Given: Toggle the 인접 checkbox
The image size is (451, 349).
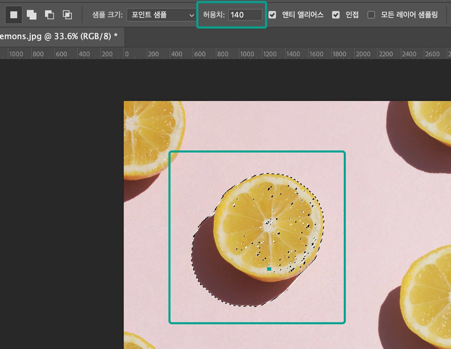Looking at the screenshot, I should (336, 15).
